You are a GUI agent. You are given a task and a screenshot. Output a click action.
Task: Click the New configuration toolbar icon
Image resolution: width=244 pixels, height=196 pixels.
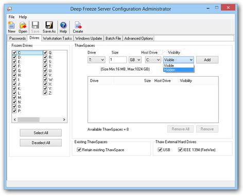point(11,27)
